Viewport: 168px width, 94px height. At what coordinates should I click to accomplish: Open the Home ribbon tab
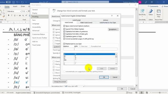(7, 6)
